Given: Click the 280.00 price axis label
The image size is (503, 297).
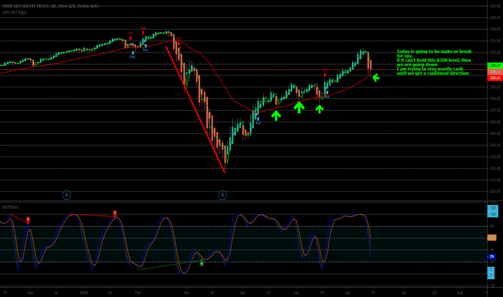Looking at the screenshot, I should coord(495,99).
